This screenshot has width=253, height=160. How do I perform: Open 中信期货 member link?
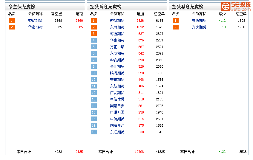[x=117, y=119]
